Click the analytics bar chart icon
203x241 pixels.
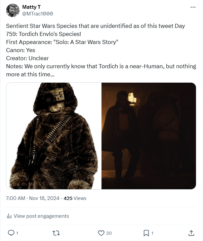pyautogui.click(x=9, y=216)
